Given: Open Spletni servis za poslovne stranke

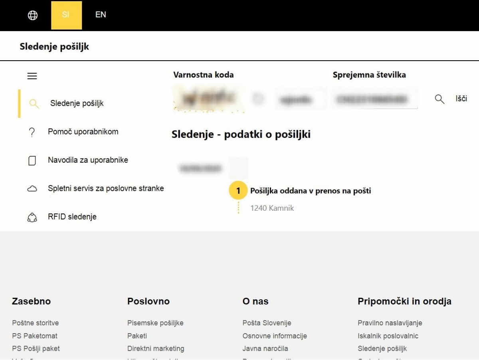Looking at the screenshot, I should coord(106,188).
